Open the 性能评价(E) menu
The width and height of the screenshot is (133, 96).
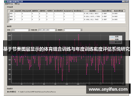(x=9, y=4)
